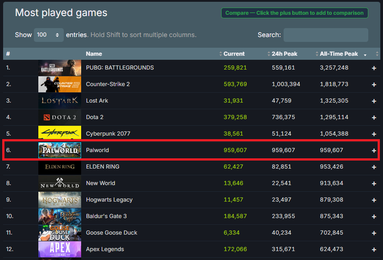Viewport: 383px width, 260px height.
Task: Sort by the # rank column header
Action: [x=8, y=53]
